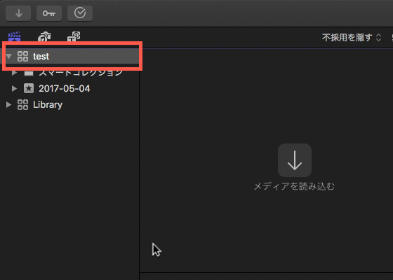
Task: Open the Titles and Generators sidebar
Action: pyautogui.click(x=74, y=36)
